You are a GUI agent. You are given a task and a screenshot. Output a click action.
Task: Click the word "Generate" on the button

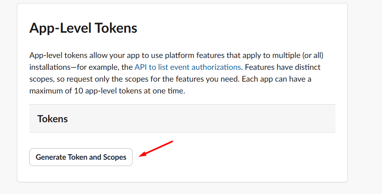pos(51,157)
